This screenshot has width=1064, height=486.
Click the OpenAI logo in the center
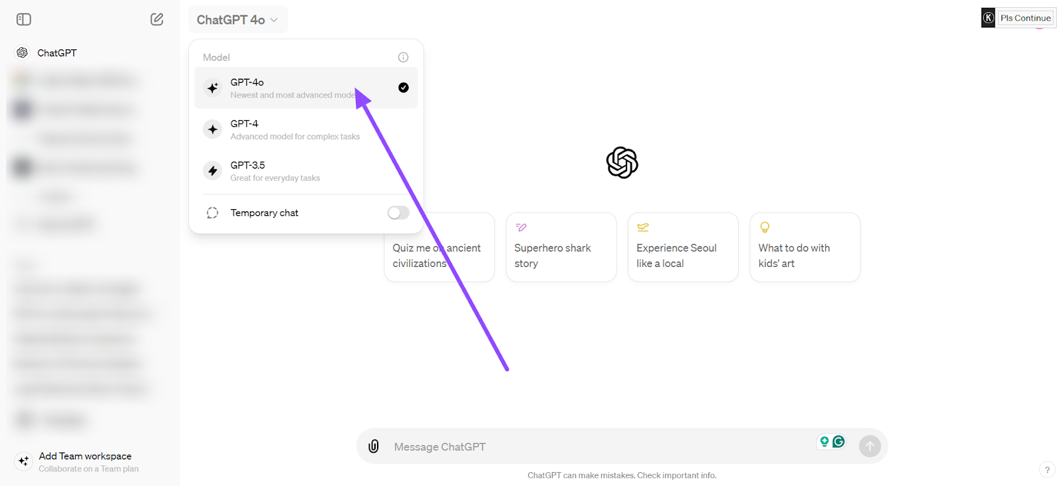coord(622,163)
